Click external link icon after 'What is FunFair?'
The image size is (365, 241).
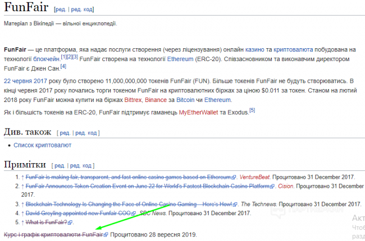70,223
